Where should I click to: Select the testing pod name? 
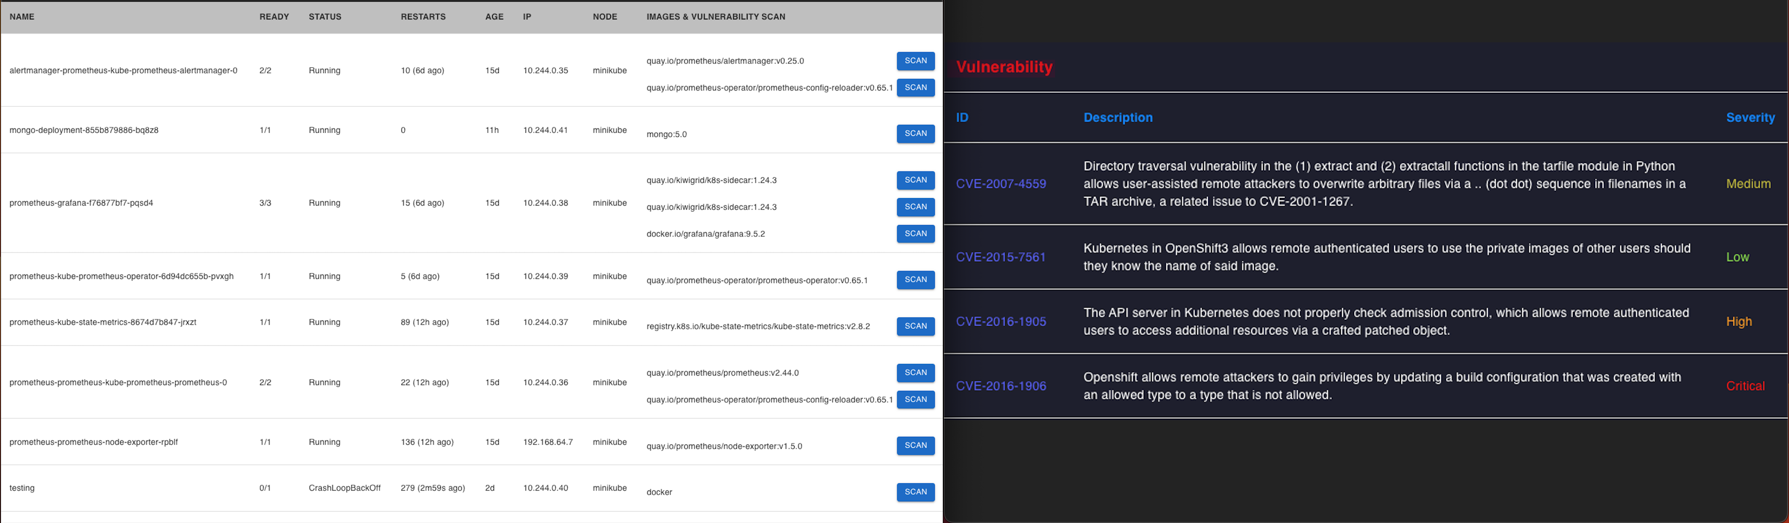click(22, 488)
